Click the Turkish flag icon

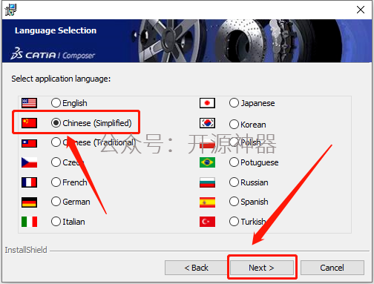(x=207, y=222)
